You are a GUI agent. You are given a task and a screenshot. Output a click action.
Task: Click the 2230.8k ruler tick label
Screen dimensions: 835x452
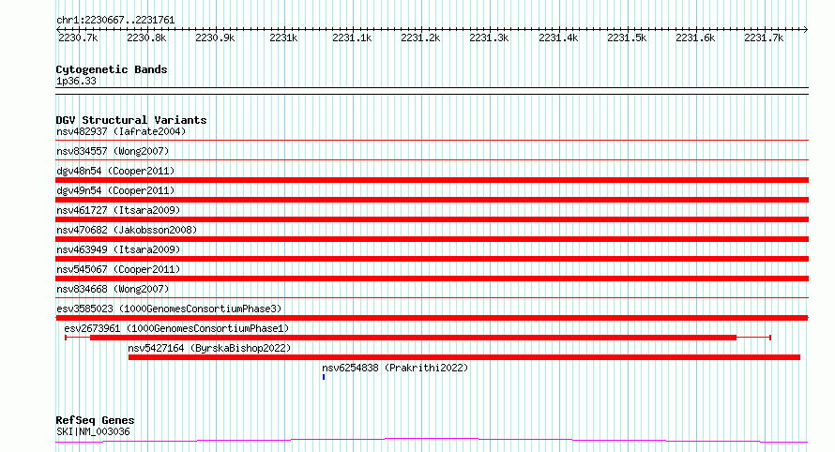pos(146,38)
